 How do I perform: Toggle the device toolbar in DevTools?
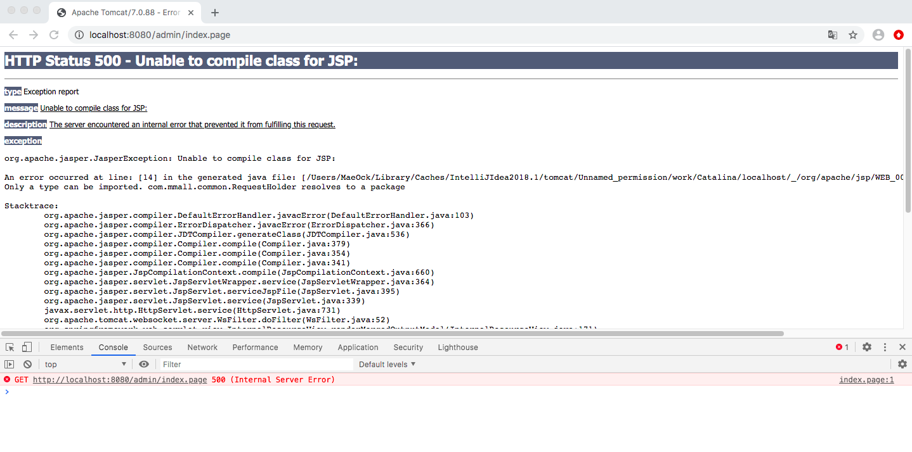coord(27,347)
